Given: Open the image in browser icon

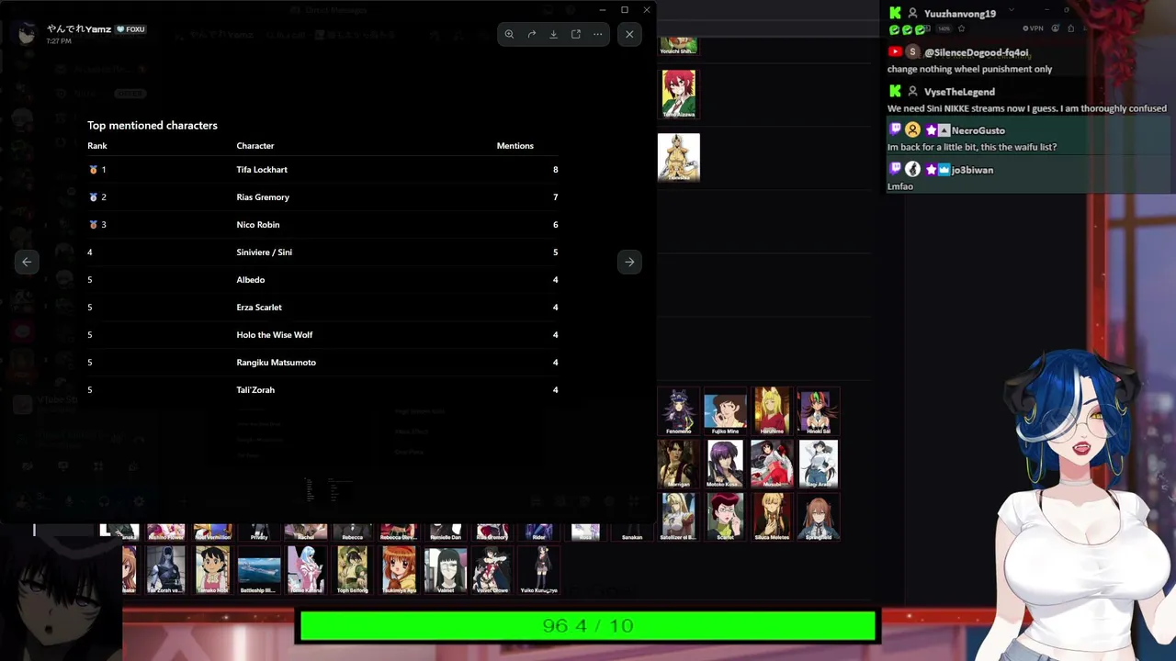Looking at the screenshot, I should pyautogui.click(x=575, y=34).
